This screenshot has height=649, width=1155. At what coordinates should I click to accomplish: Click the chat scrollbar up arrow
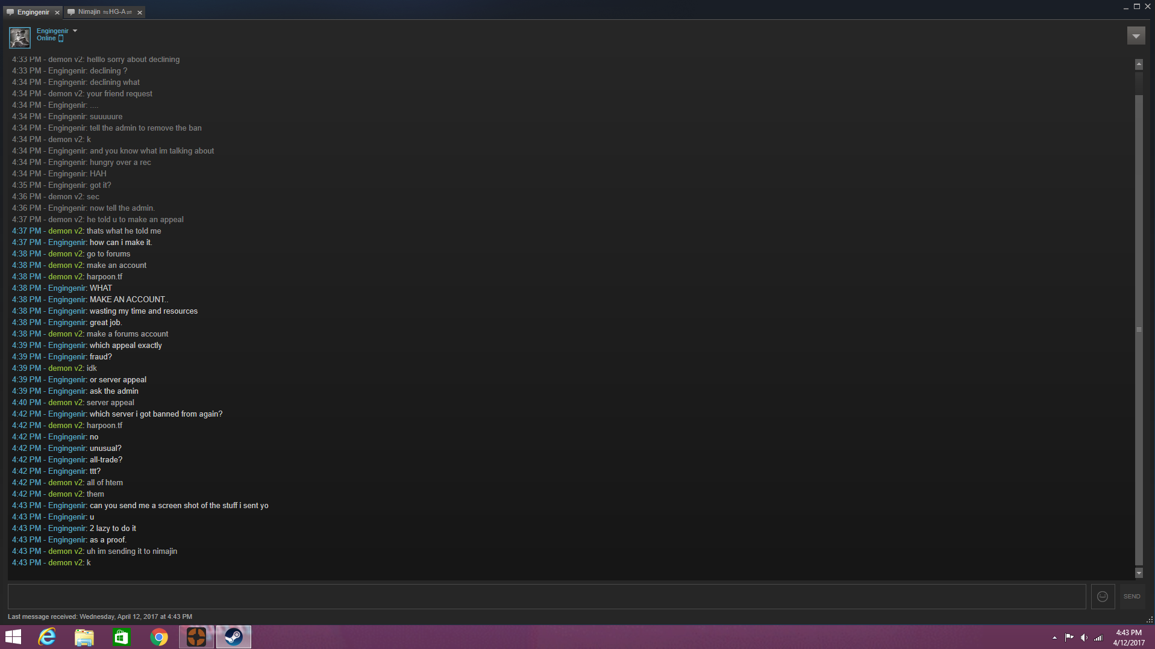click(x=1139, y=64)
